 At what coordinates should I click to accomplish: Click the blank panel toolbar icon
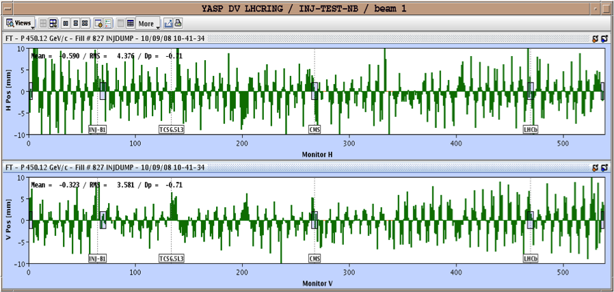coord(121,23)
